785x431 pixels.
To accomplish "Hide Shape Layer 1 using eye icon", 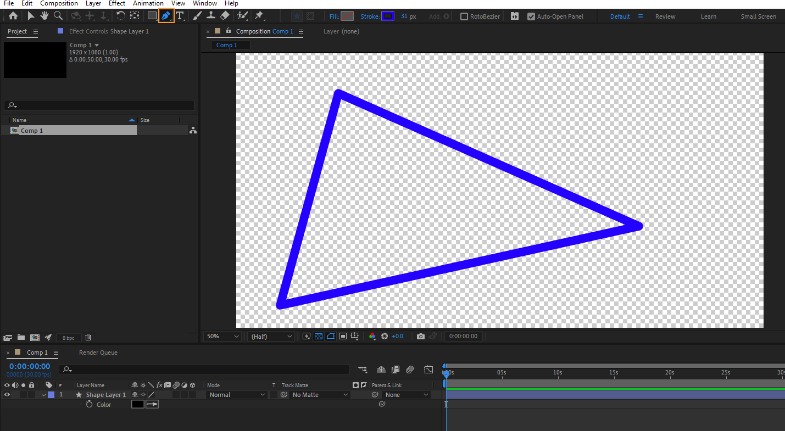I will coord(7,395).
